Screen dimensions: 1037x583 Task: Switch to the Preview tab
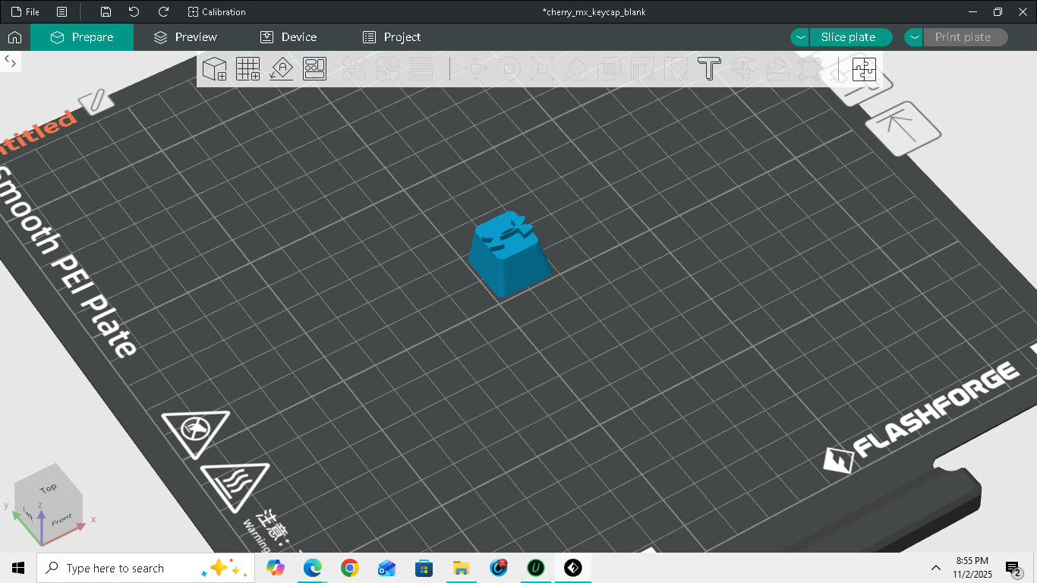pos(185,37)
